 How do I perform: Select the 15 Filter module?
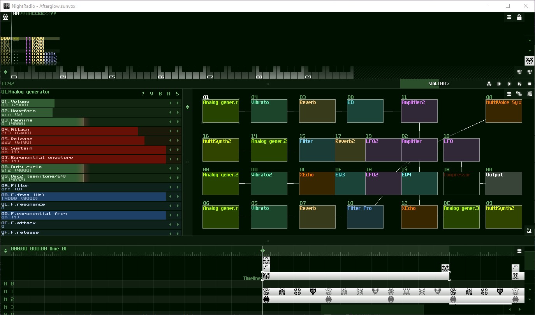pyautogui.click(x=317, y=150)
